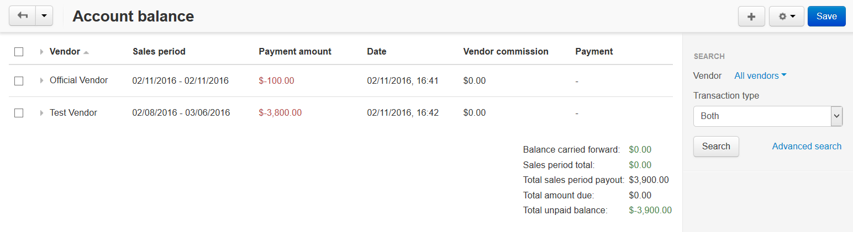Open the Transaction type Both select box
The image size is (853, 232).
pos(768,116)
